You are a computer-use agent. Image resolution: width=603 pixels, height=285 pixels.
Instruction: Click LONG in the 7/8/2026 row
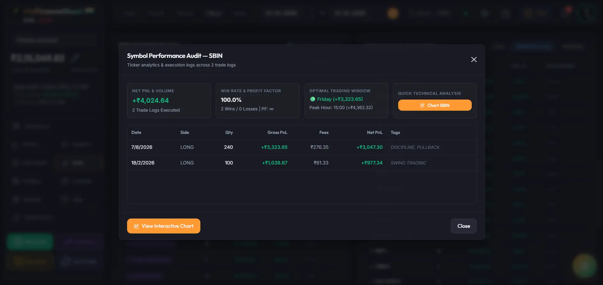coord(187,147)
